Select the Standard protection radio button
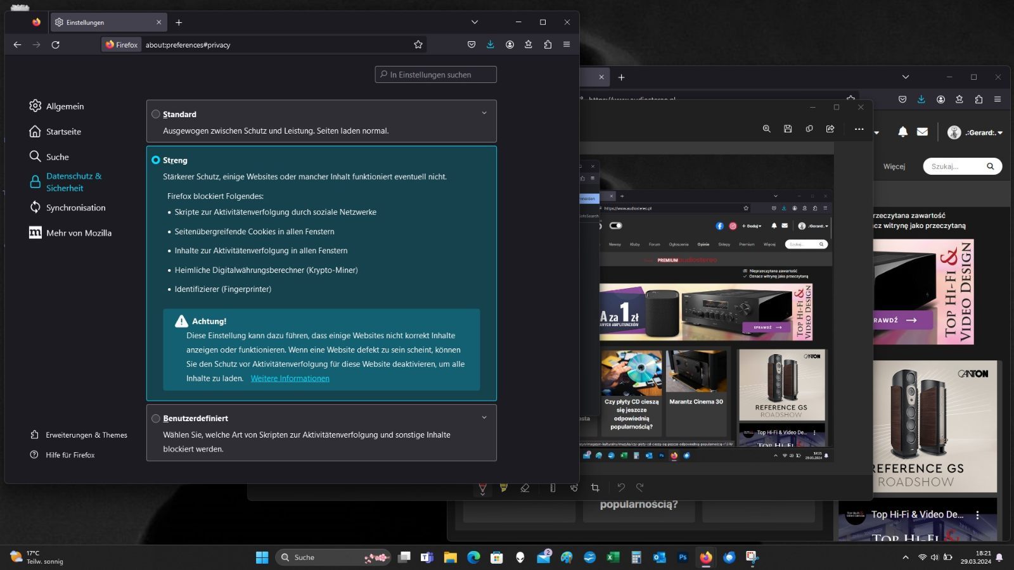1014x570 pixels. 156,114
